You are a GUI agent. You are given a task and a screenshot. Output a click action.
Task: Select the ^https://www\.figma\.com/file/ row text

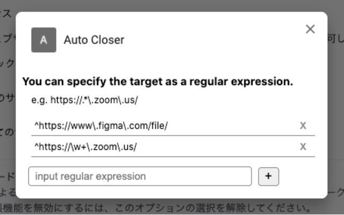pyautogui.click(x=101, y=126)
